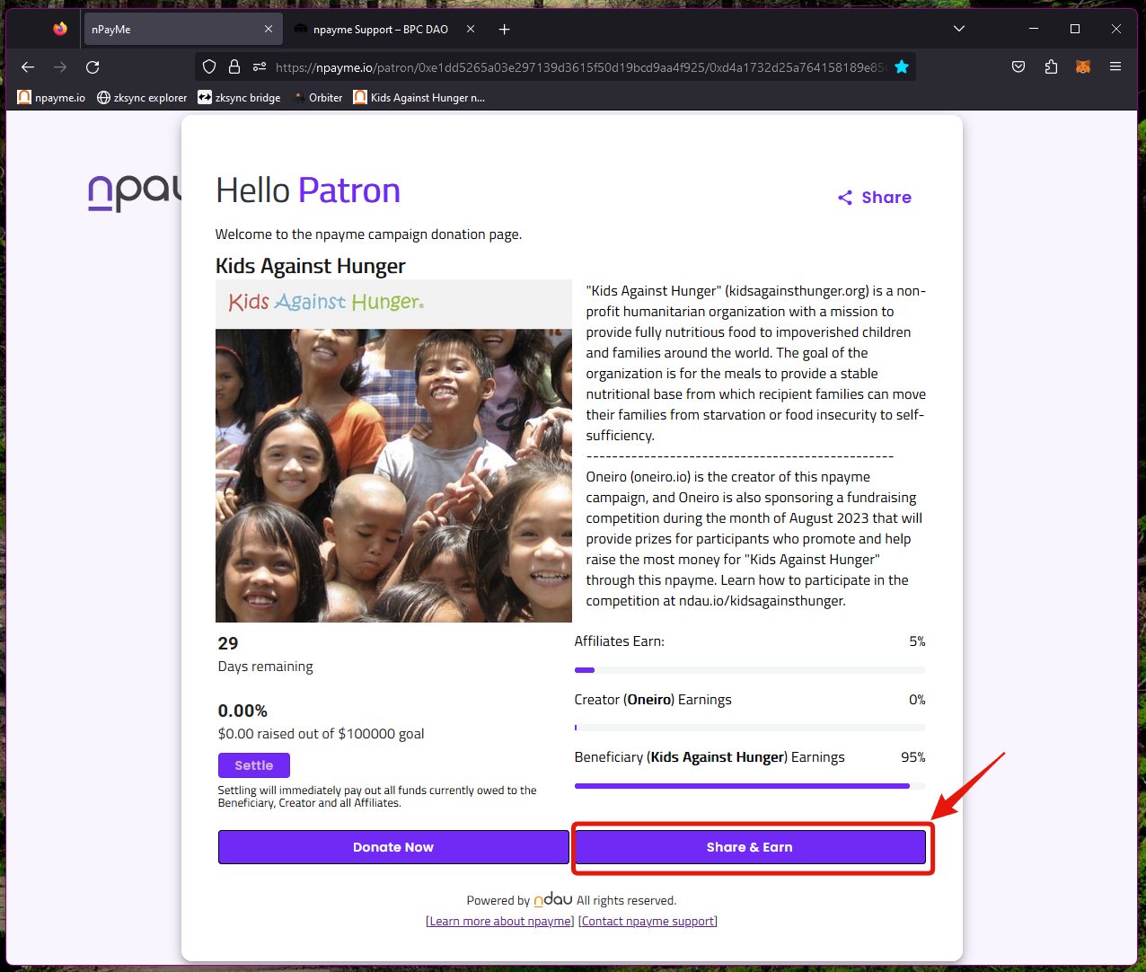Open the zksync bridge bookmark
Screen dimensions: 1146x972
pos(239,97)
